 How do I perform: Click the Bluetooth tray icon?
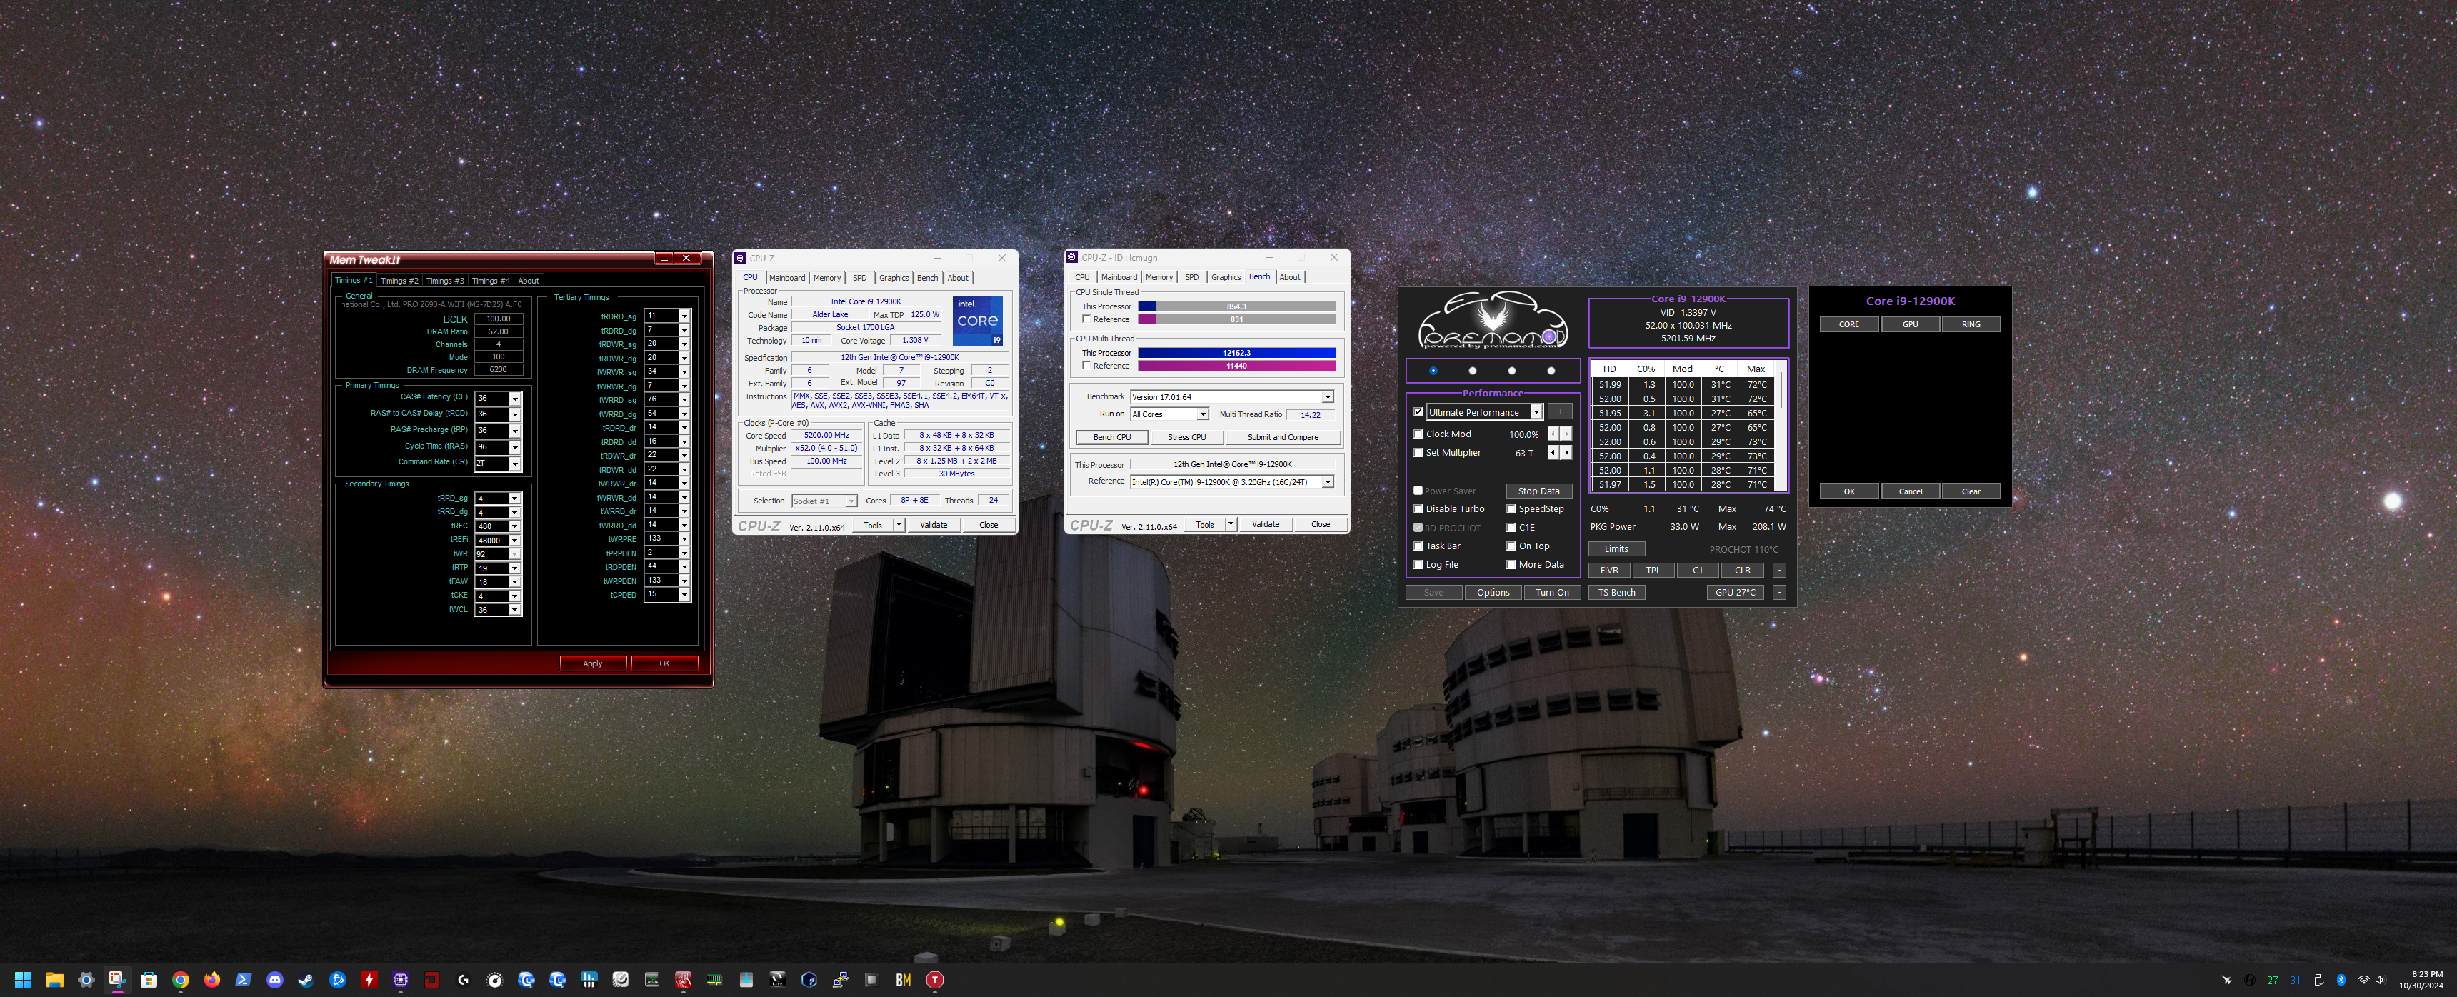pyautogui.click(x=2341, y=980)
